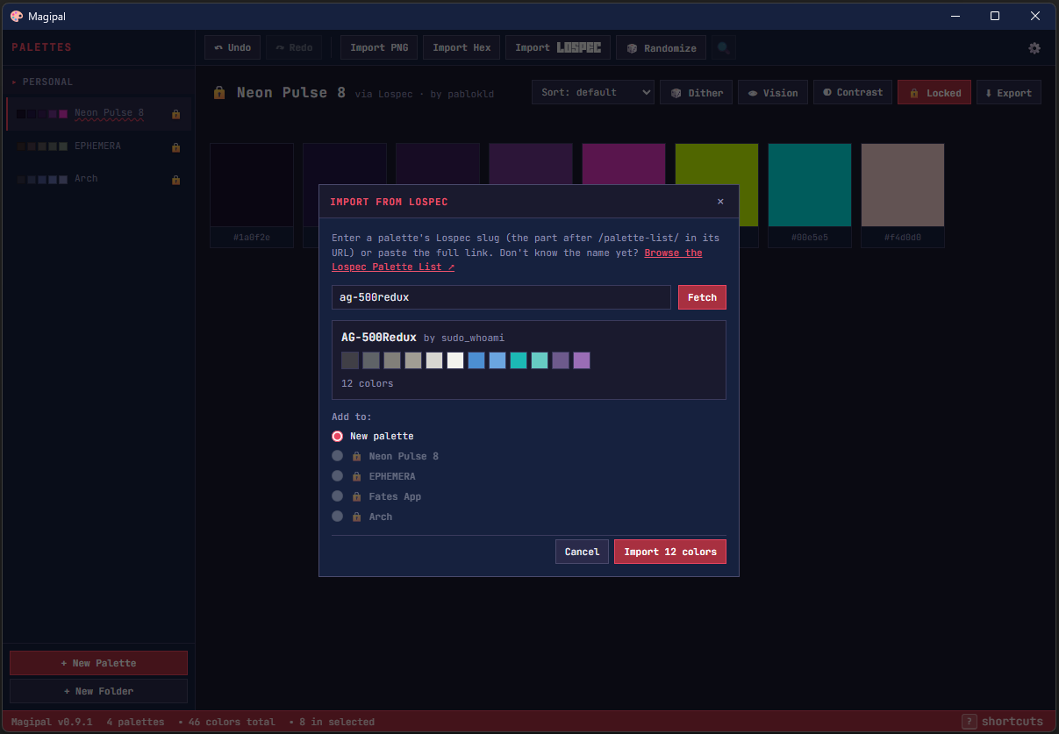Click Redo in the toolbar
Viewport: 1059px width, 734px height.
pyautogui.click(x=294, y=47)
